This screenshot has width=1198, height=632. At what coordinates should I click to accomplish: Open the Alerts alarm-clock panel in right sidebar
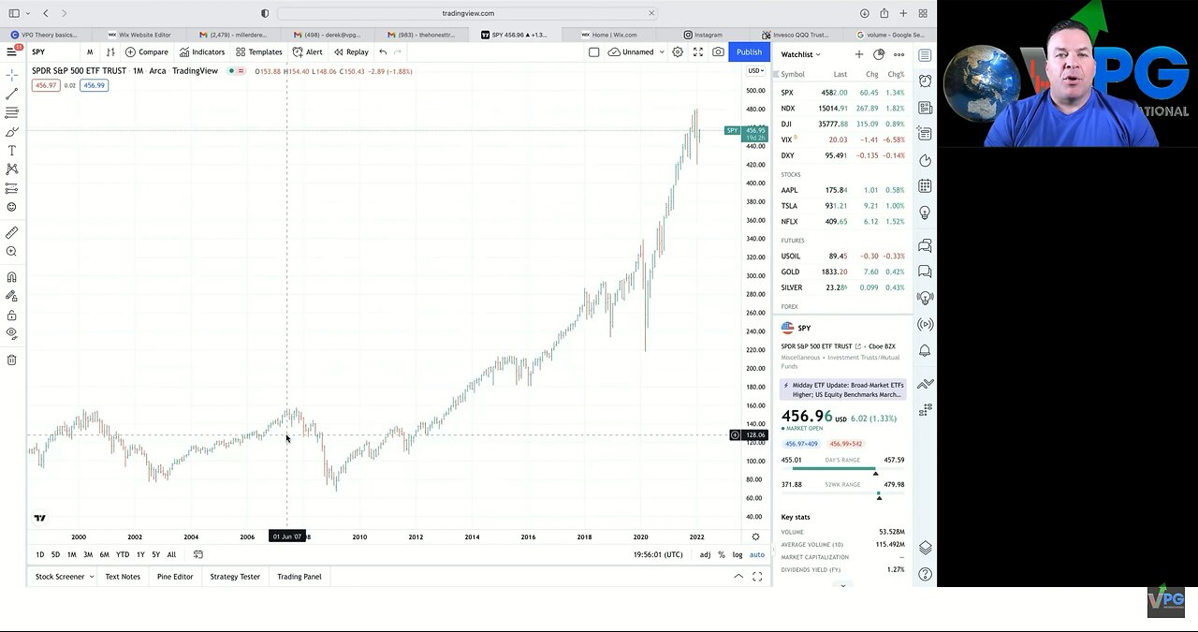tap(925, 81)
